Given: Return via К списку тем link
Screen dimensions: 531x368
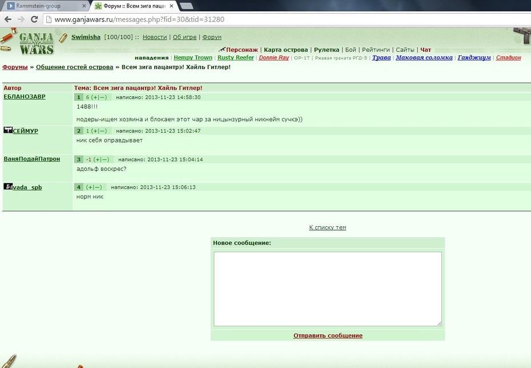Looking at the screenshot, I should click(x=328, y=227).
